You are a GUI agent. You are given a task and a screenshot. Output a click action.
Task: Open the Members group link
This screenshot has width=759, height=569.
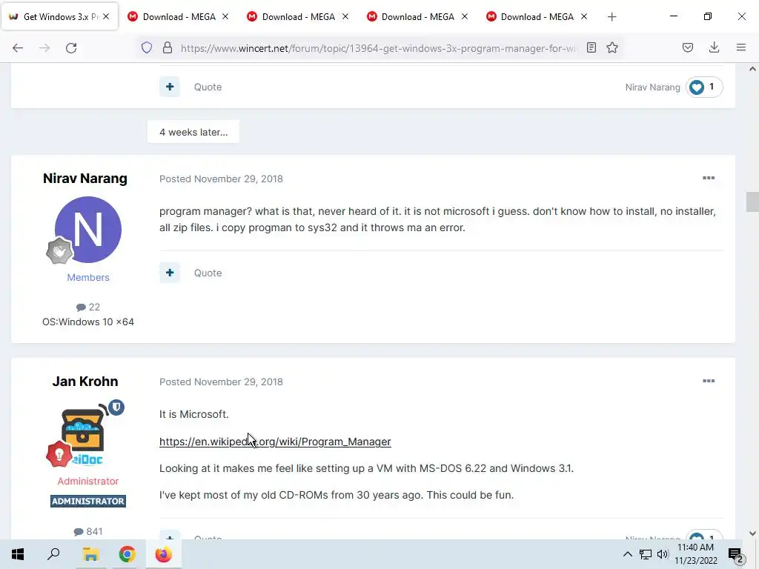88,277
